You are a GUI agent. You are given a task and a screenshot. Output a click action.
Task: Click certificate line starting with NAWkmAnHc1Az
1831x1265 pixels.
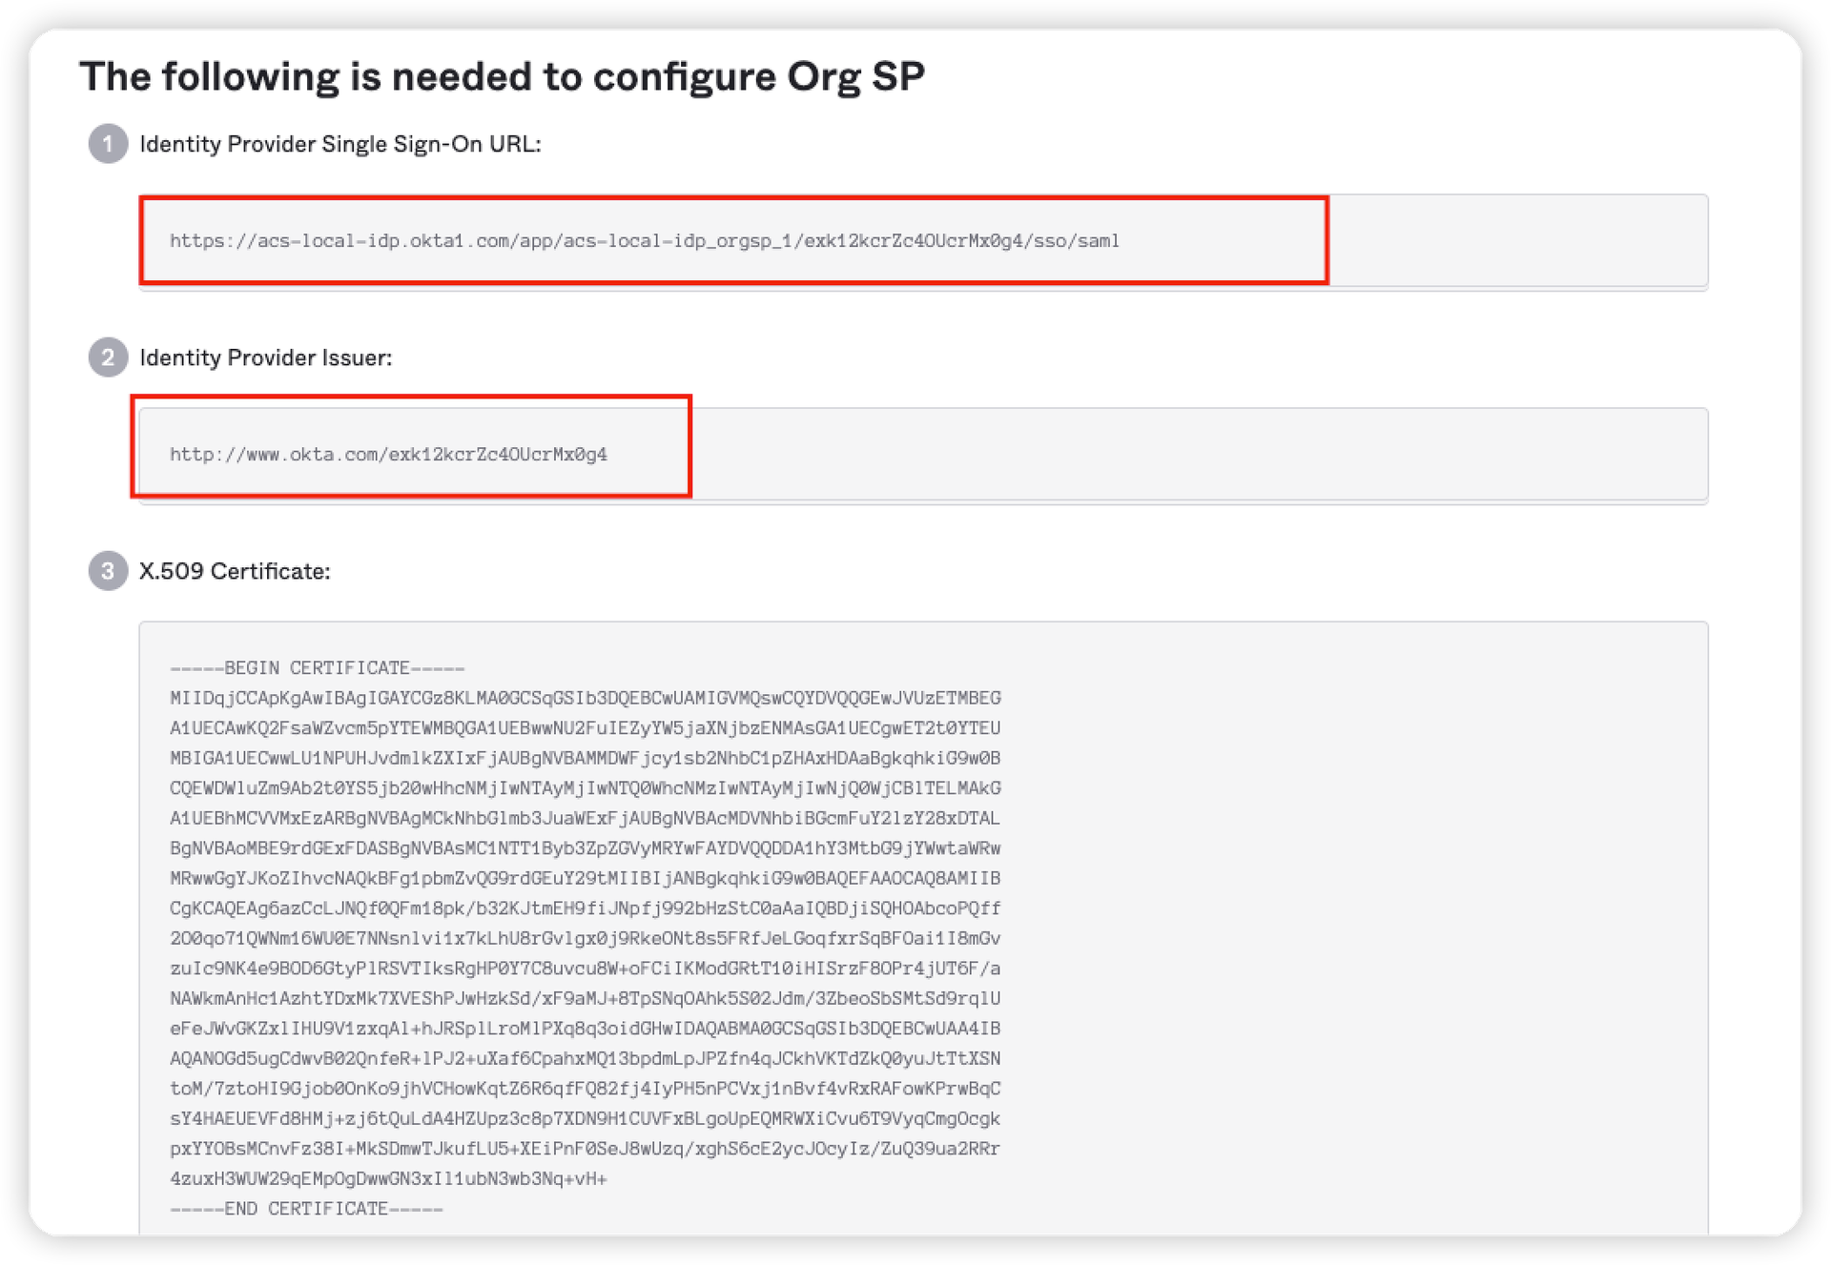click(585, 999)
